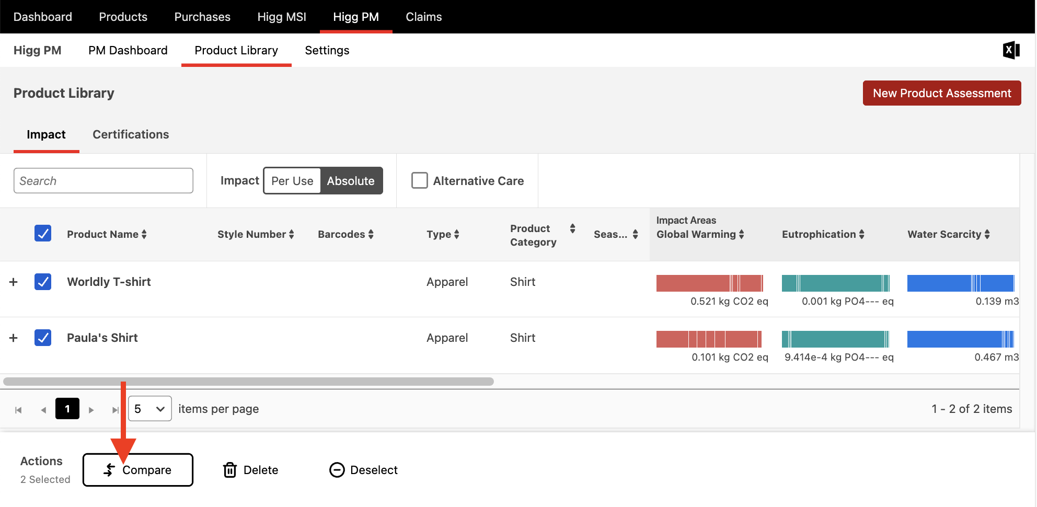
Task: Go to the first page of results
Action: (18, 410)
